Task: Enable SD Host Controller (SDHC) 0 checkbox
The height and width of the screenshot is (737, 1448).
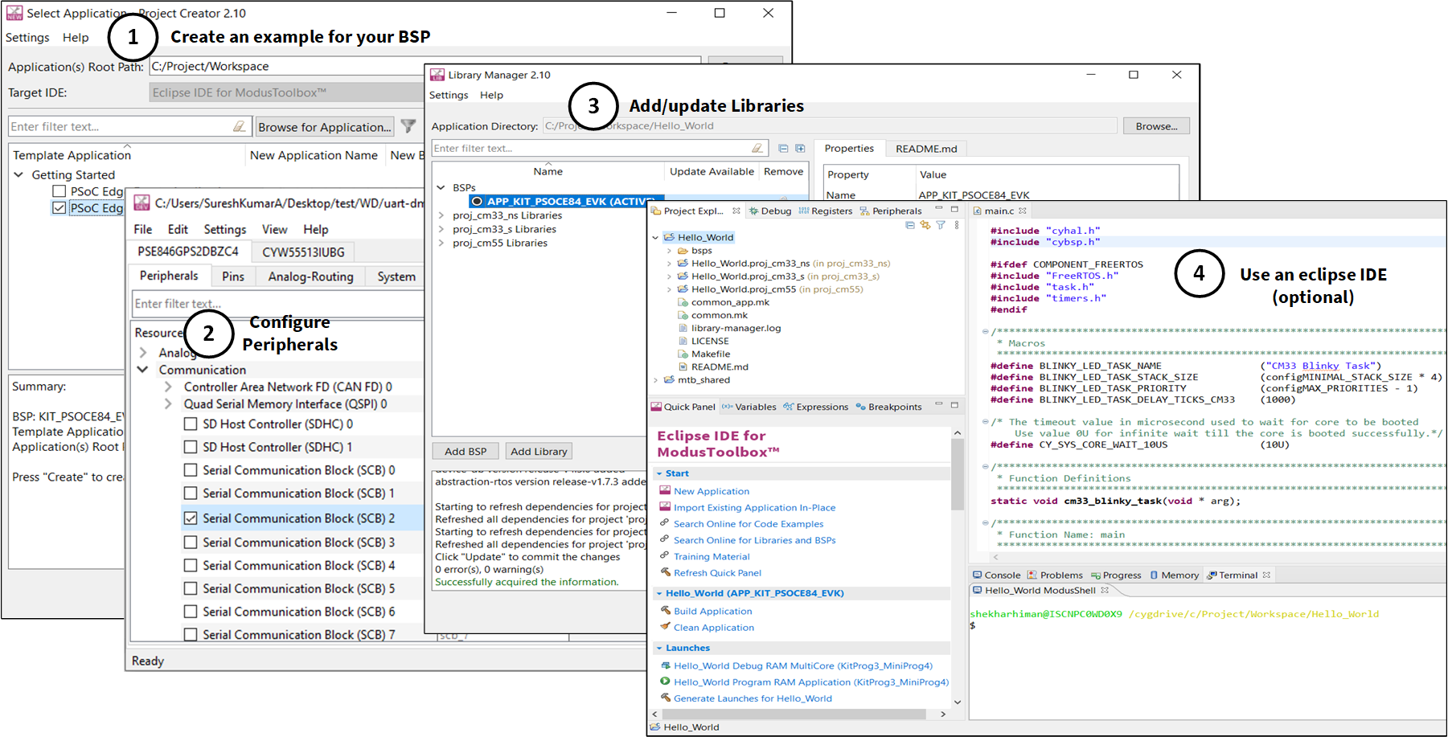Action: 191,424
